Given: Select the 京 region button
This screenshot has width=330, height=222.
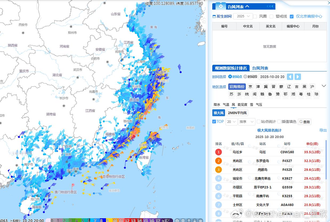Looking at the screenshot, I should point(250,87).
